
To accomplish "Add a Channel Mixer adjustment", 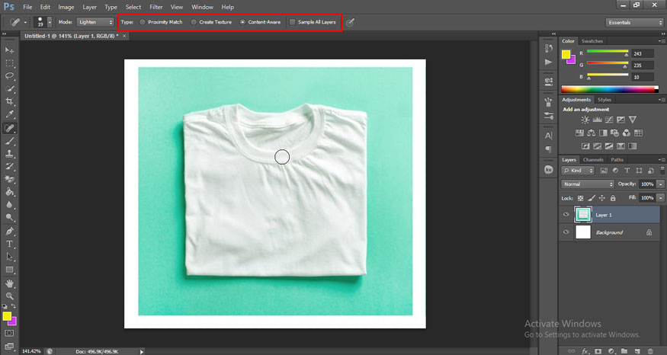I will [626, 133].
